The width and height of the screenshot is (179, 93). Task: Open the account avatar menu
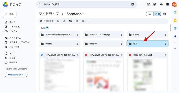click(x=174, y=4)
